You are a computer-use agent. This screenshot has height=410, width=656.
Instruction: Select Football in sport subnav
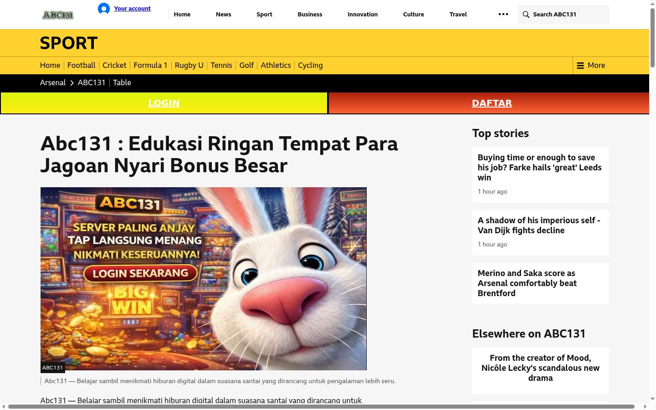pos(82,65)
